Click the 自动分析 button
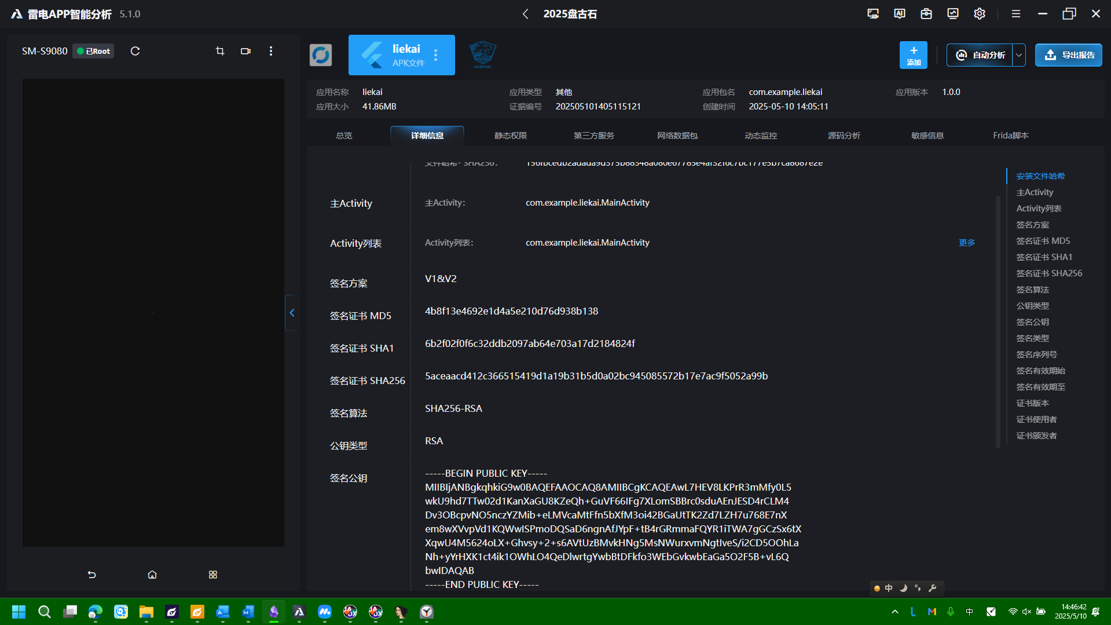This screenshot has height=625, width=1111. 980,55
